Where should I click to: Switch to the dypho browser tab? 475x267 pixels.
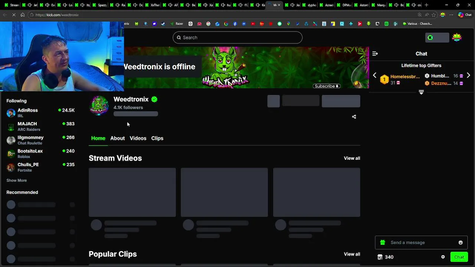(x=310, y=5)
